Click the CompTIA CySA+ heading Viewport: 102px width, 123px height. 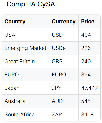coord(33,4)
